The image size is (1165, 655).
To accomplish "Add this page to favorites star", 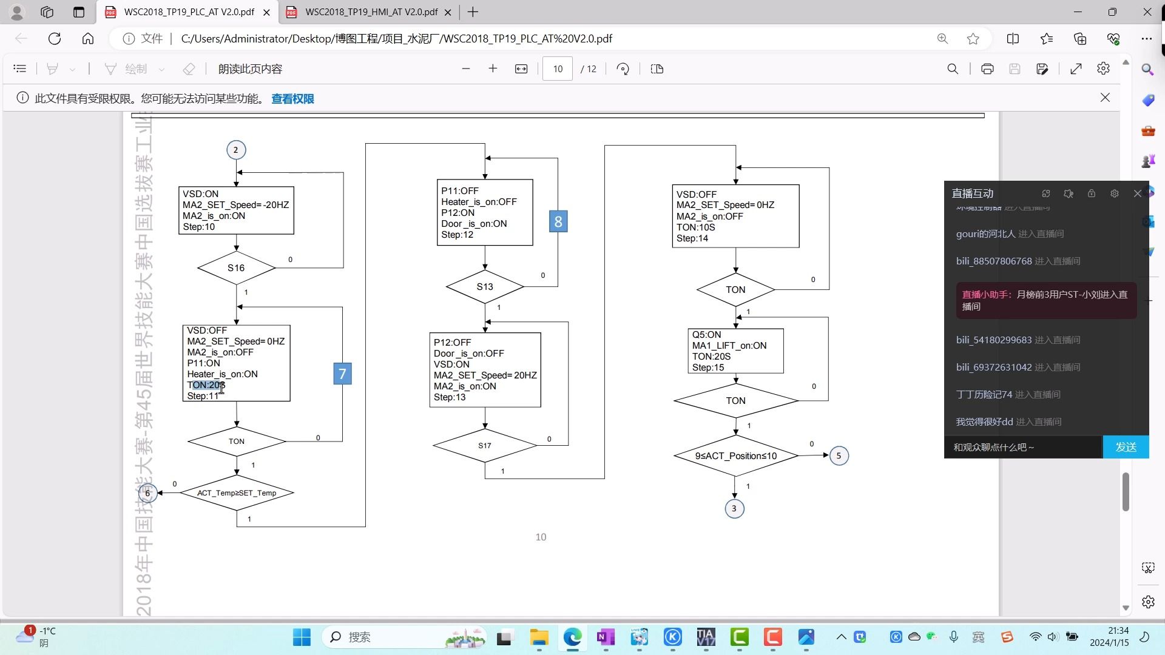I will point(973,39).
